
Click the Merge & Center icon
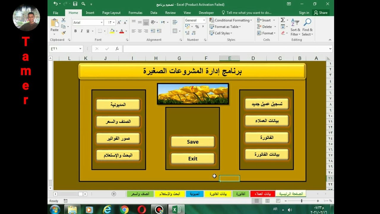tap(175, 31)
